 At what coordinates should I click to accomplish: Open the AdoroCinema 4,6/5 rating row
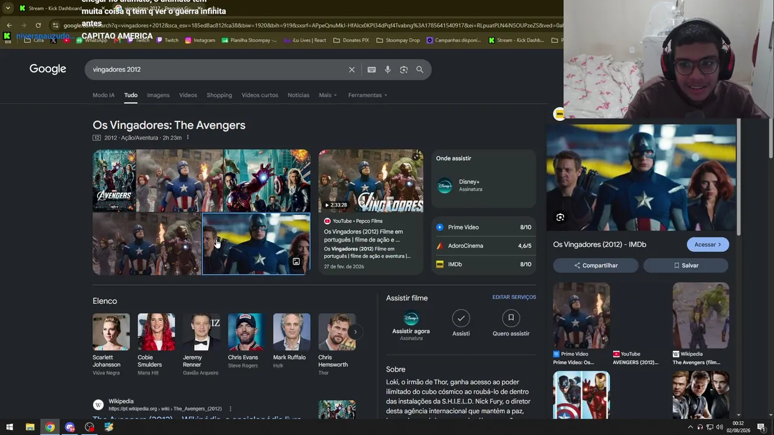[x=484, y=246]
